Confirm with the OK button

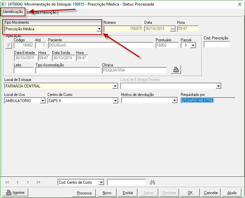pos(190,193)
